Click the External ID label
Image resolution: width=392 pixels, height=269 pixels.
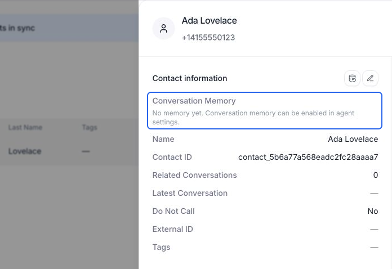[173, 229]
